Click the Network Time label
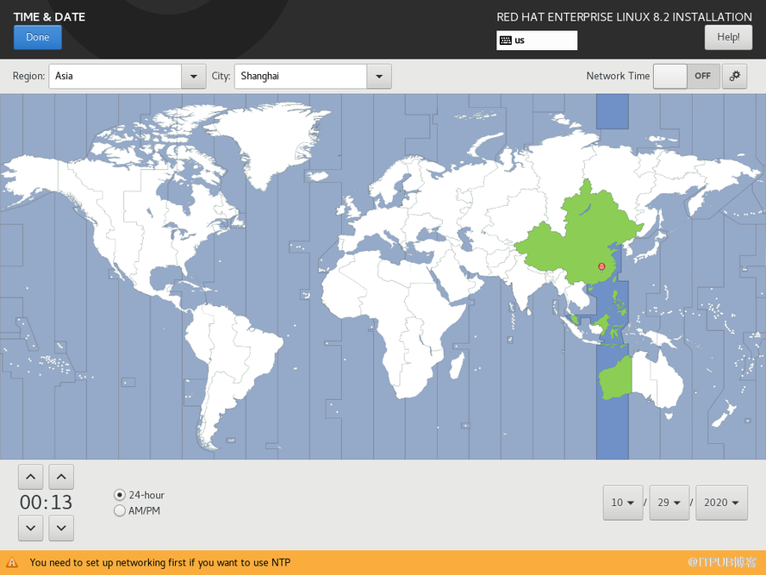The height and width of the screenshot is (575, 766). click(618, 76)
